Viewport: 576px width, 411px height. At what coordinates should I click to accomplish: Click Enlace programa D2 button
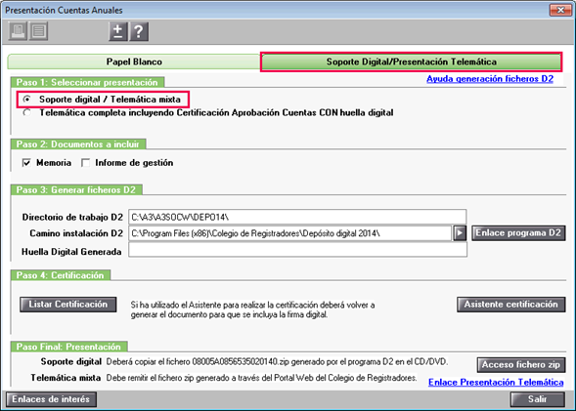(518, 233)
